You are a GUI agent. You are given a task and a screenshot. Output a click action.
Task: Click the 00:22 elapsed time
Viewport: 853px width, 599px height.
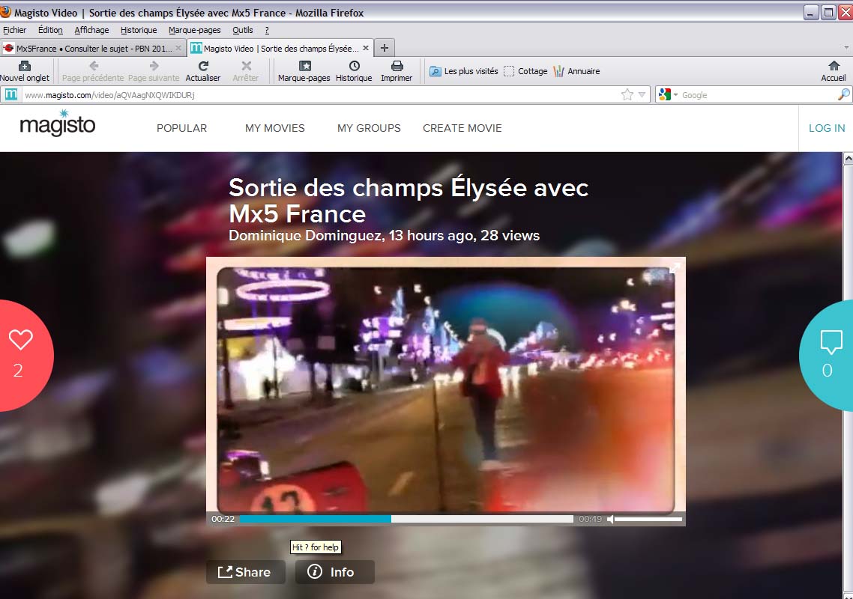pos(223,519)
